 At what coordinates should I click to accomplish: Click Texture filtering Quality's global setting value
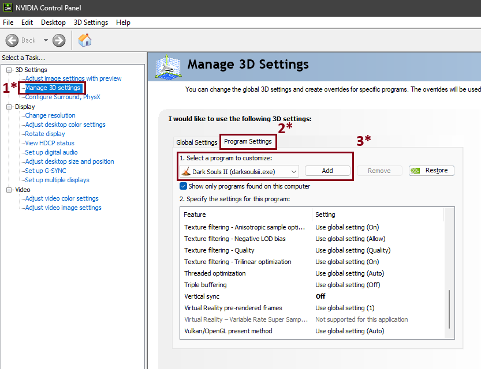click(353, 250)
